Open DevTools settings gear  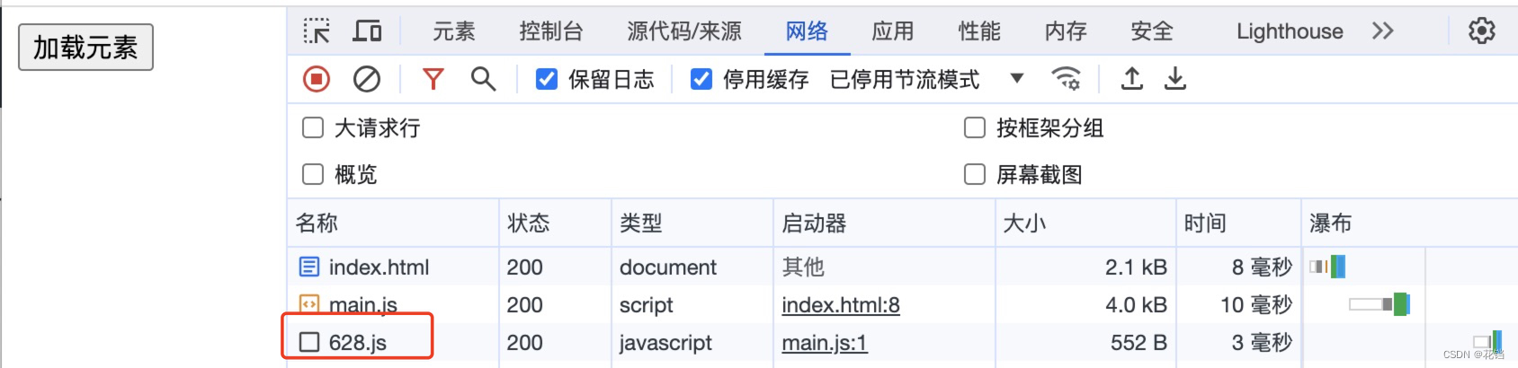(x=1482, y=31)
